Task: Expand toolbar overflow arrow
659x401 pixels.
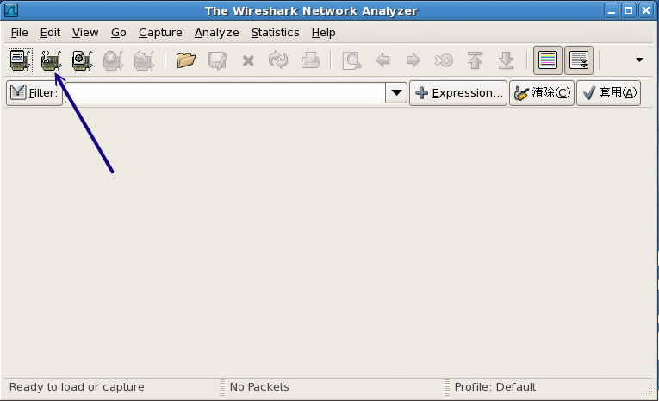Action: tap(639, 60)
